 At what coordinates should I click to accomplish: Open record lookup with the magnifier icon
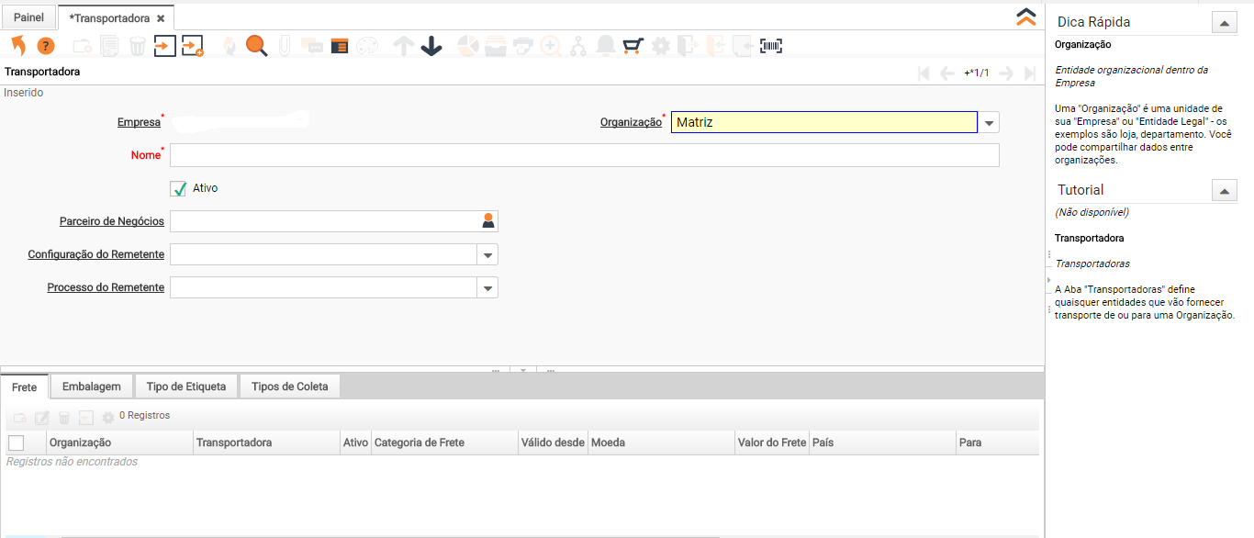click(x=256, y=46)
